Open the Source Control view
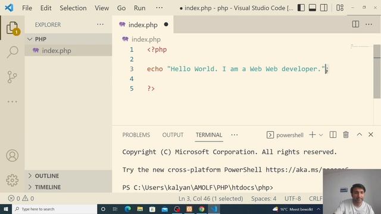 click(12, 77)
